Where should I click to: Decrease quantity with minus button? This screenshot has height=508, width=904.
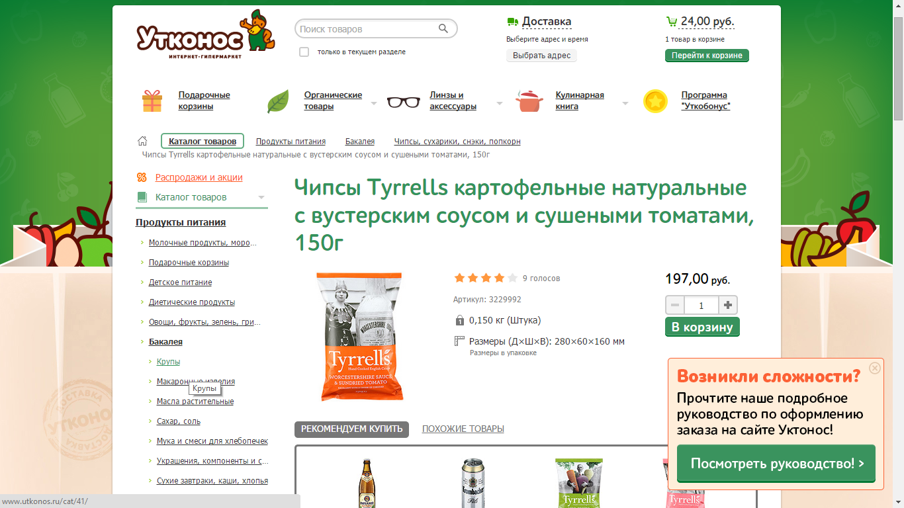[x=675, y=305]
